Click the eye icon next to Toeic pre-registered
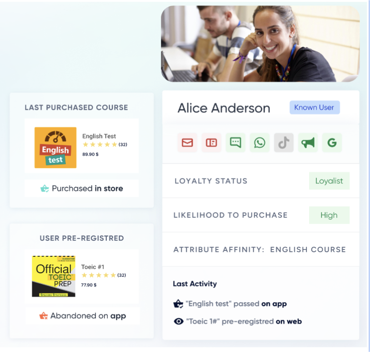Screen dimensions: 370x352 179,321
